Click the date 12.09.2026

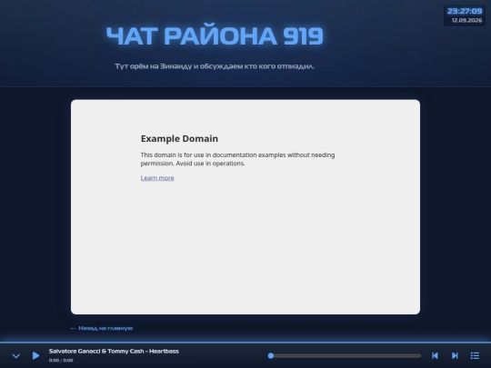pyautogui.click(x=466, y=20)
